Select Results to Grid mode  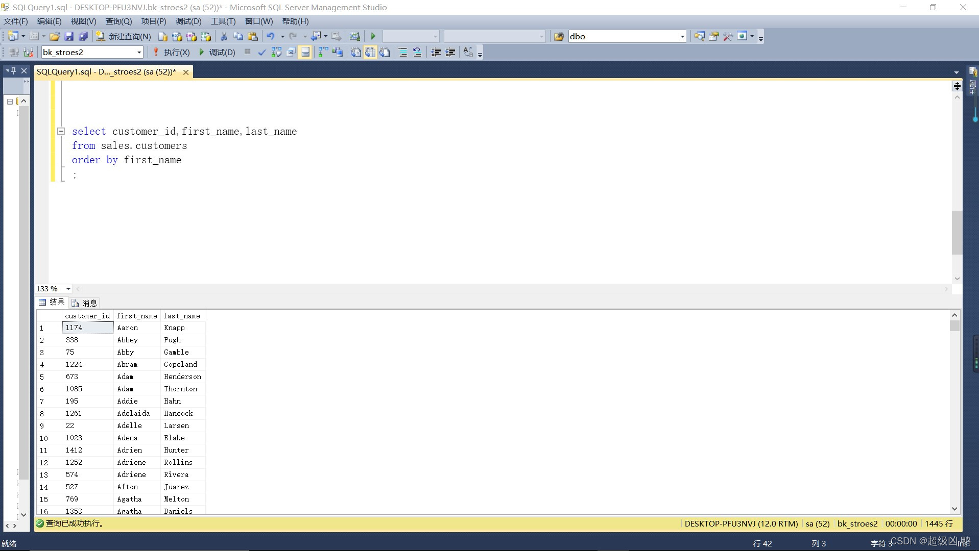coord(370,52)
